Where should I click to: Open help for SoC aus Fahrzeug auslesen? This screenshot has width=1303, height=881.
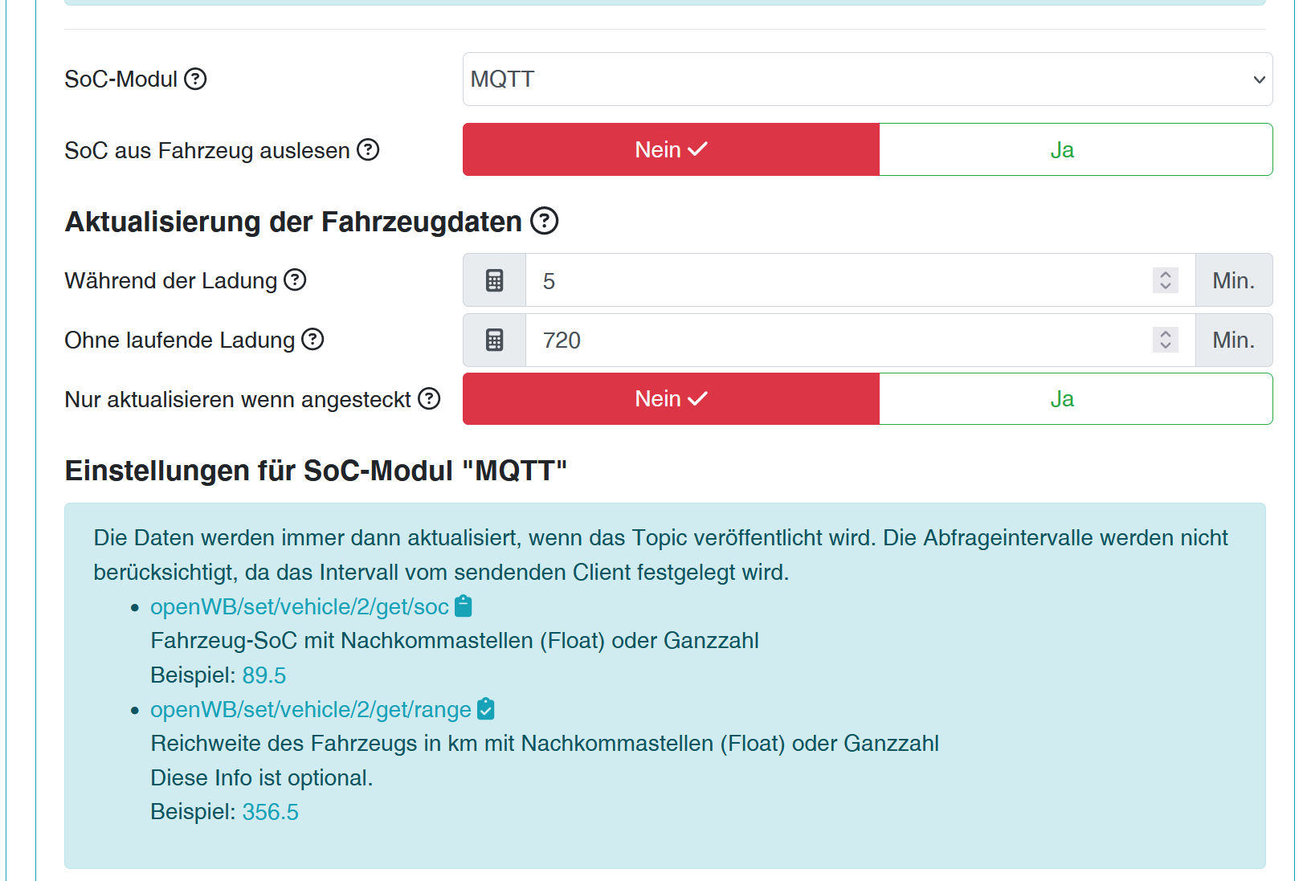(x=368, y=149)
